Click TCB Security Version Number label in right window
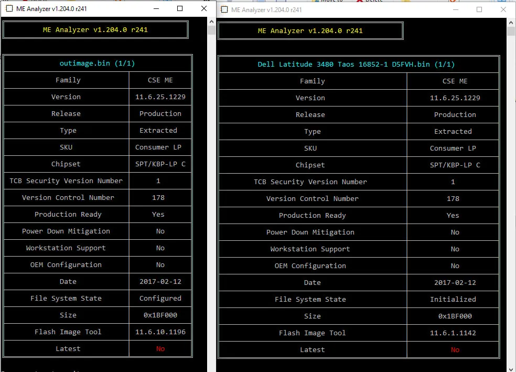The width and height of the screenshot is (516, 372). tap(310, 182)
